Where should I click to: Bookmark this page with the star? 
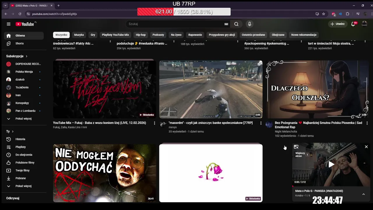[x=323, y=14]
